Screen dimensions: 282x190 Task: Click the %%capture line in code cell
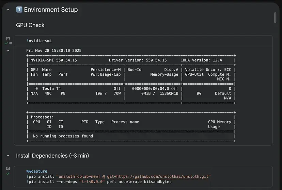(x=37, y=171)
